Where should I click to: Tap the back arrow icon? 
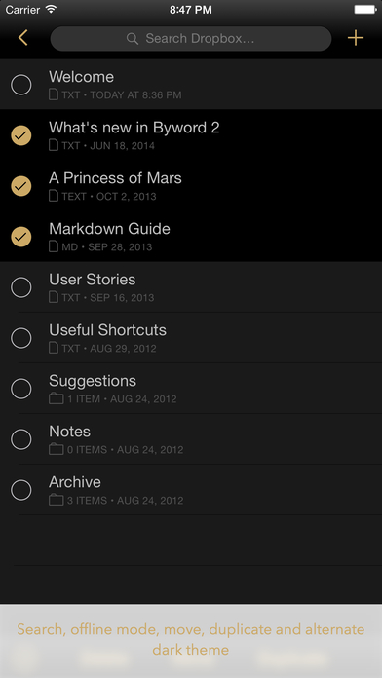tap(23, 38)
